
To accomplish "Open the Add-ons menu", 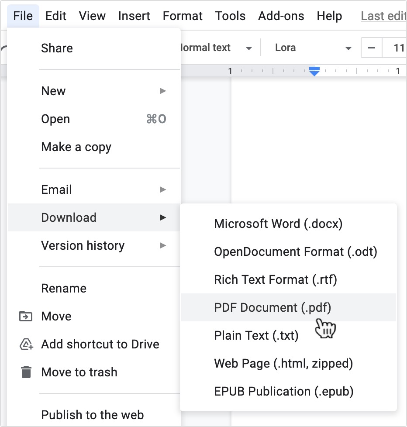I will point(281,16).
